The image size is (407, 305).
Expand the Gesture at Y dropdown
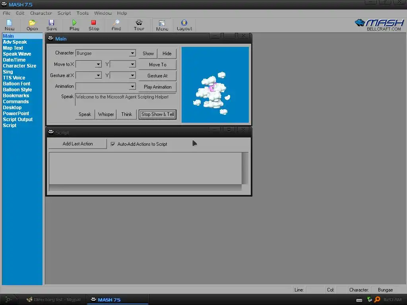coord(132,75)
